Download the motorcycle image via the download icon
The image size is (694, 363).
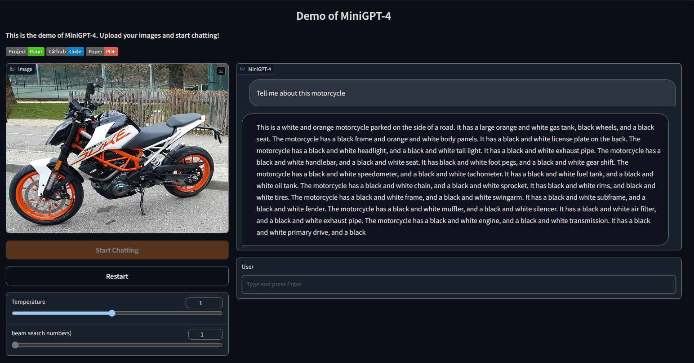click(221, 71)
